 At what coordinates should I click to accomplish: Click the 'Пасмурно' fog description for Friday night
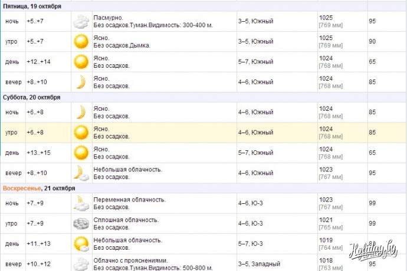point(108,18)
